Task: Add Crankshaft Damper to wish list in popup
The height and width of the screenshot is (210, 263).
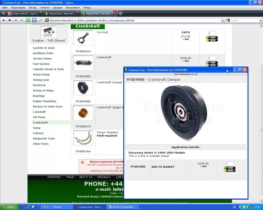Action: coord(230,171)
